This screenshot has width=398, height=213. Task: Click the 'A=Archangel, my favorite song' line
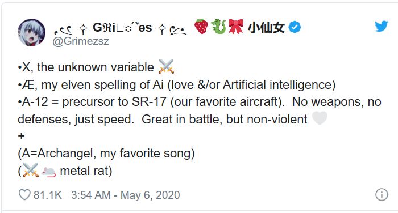pyautogui.click(x=106, y=154)
